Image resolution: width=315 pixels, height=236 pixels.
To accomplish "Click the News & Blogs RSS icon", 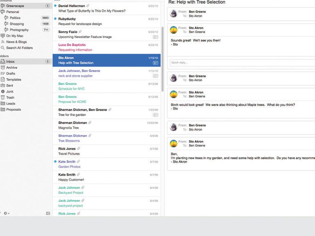I will (x=2, y=42).
